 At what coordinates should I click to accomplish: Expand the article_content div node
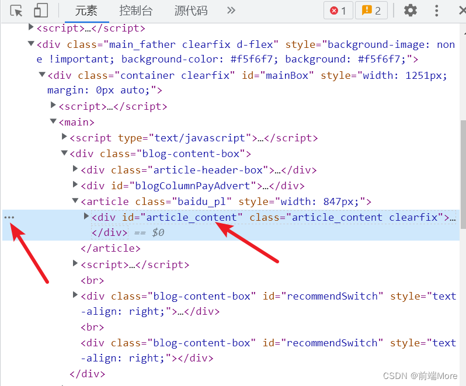86,217
